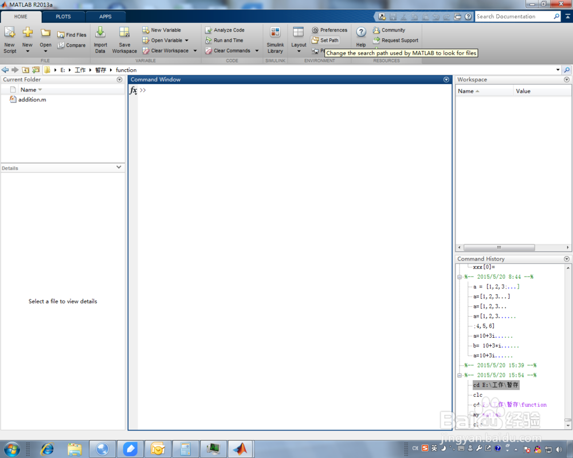Open Workspace panel actions menu

coord(567,80)
